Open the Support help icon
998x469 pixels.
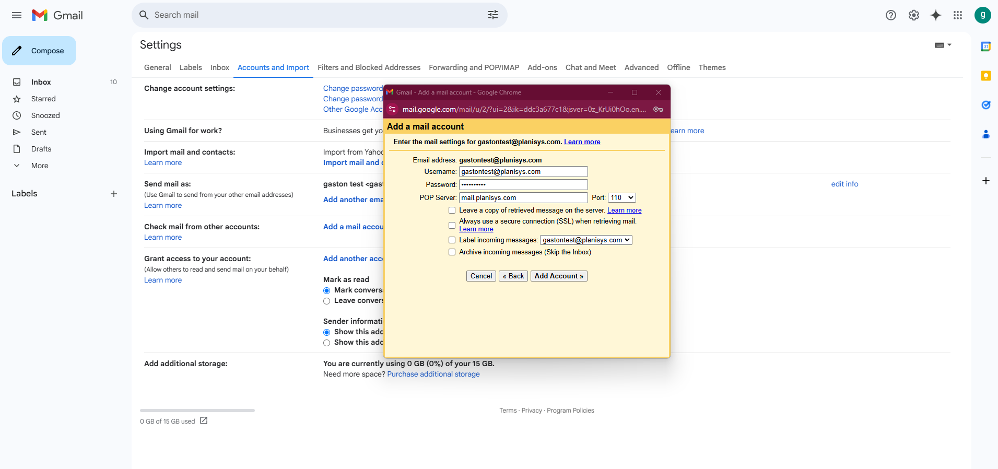(x=890, y=15)
